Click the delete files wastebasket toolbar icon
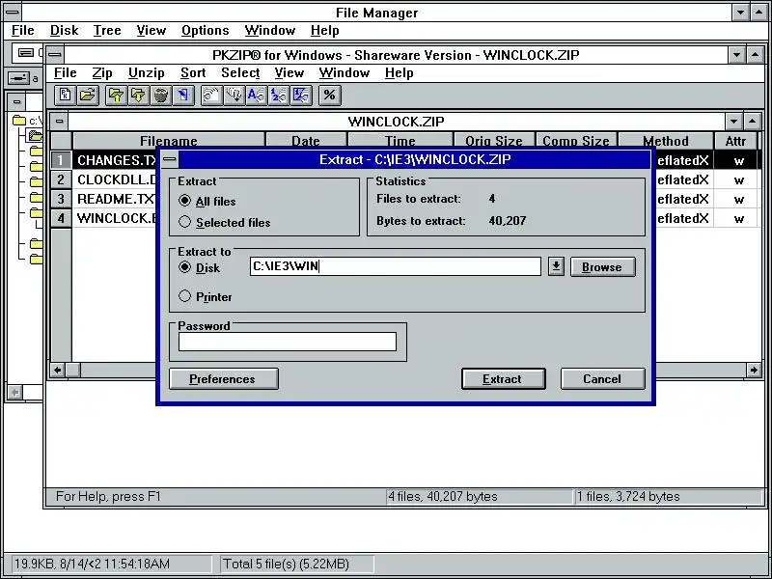 point(161,95)
